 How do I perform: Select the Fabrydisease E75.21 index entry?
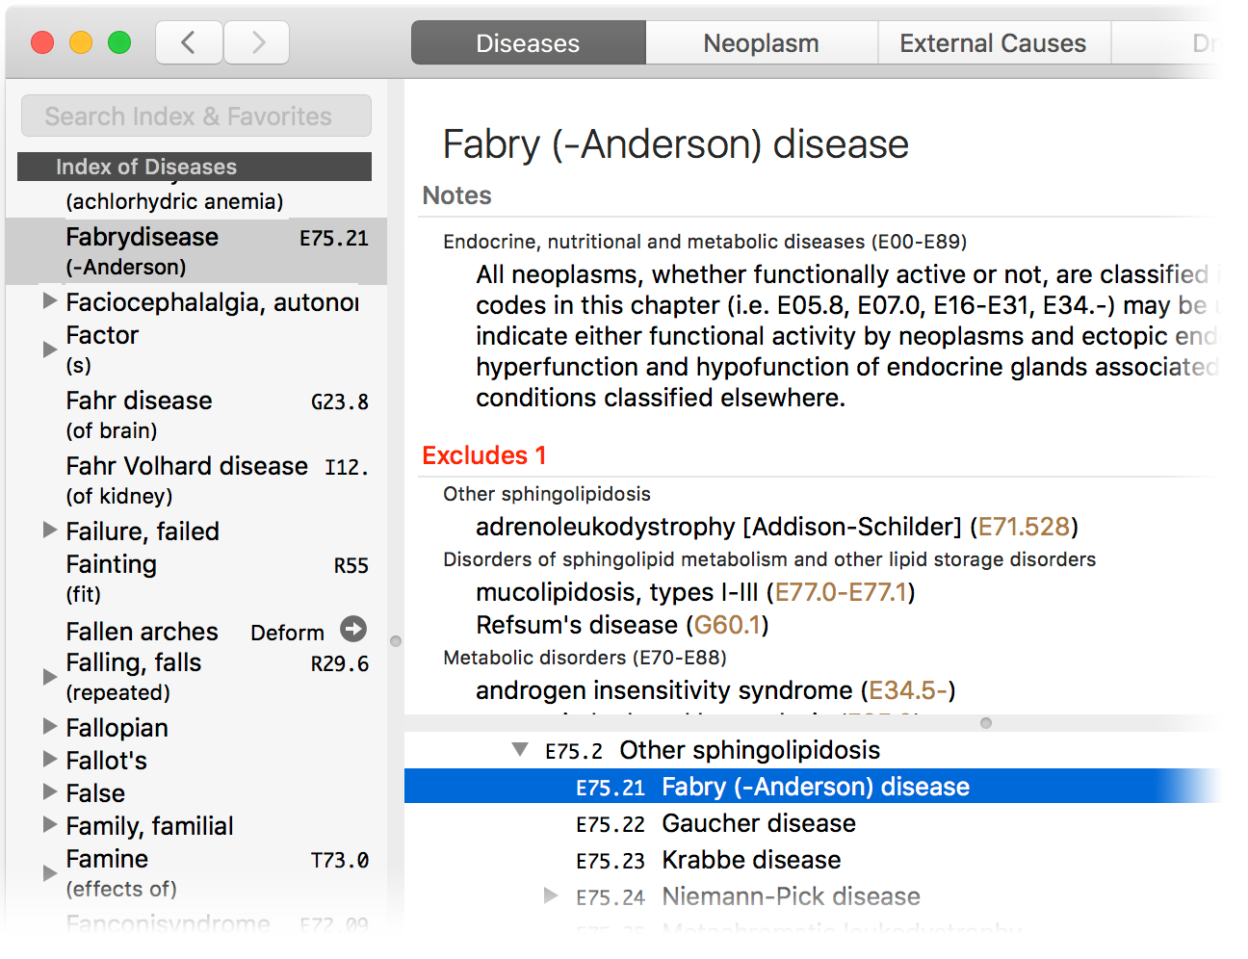click(x=196, y=250)
